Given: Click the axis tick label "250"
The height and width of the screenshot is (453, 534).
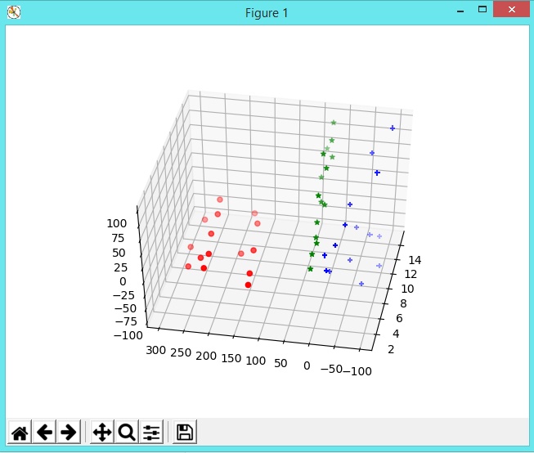Looking at the screenshot, I should pyautogui.click(x=181, y=353).
